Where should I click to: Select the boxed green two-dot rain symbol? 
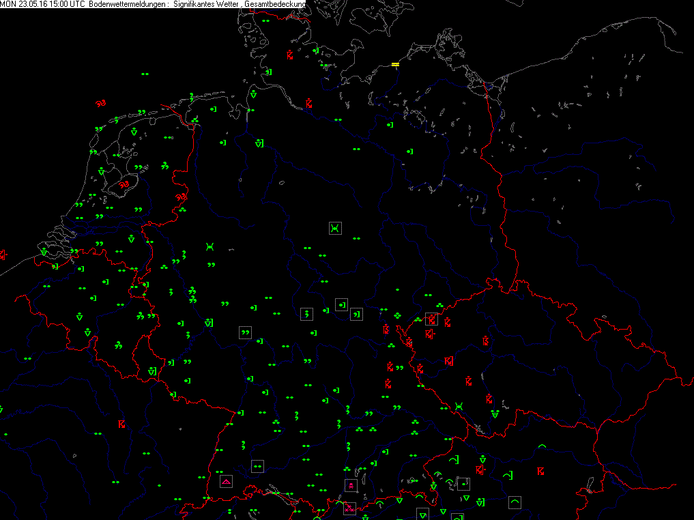[x=257, y=467]
